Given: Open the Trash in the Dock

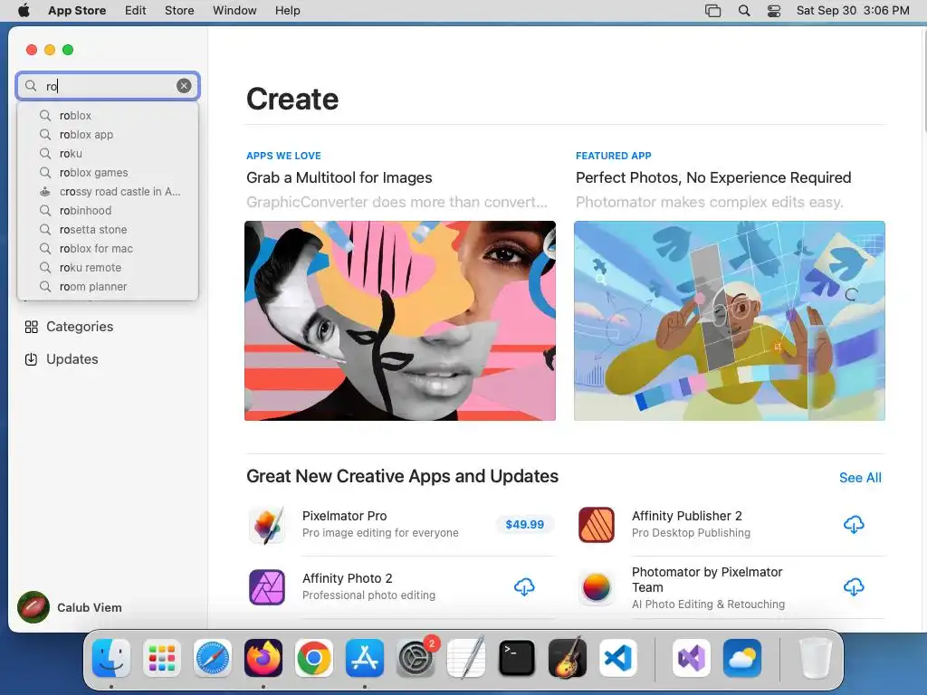Looking at the screenshot, I should [x=816, y=658].
